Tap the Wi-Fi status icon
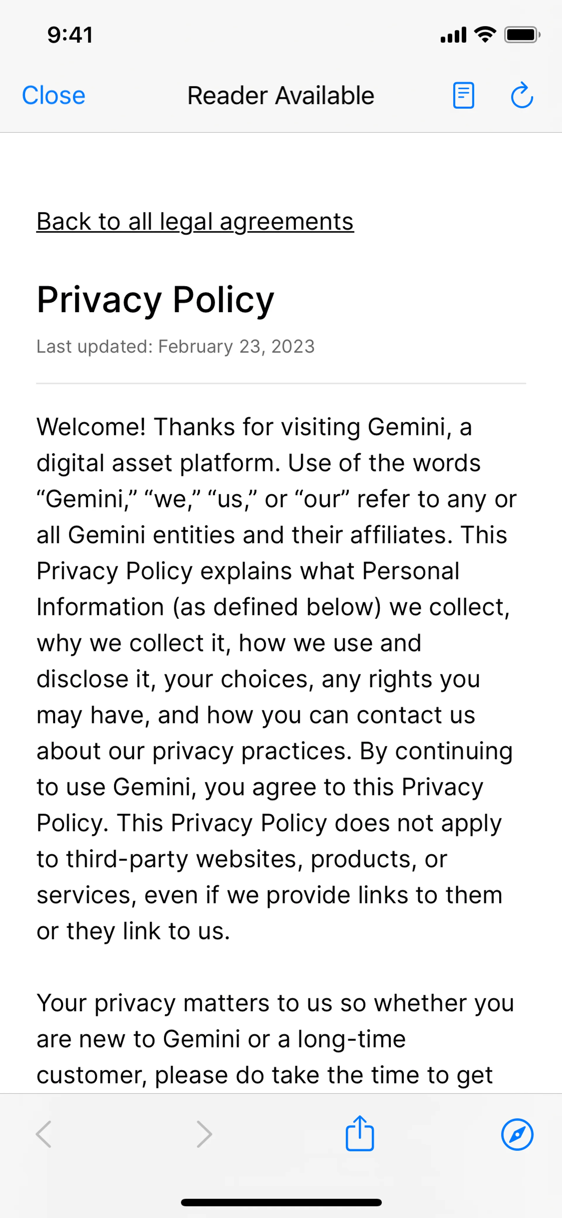This screenshot has height=1218, width=562. pyautogui.click(x=485, y=35)
